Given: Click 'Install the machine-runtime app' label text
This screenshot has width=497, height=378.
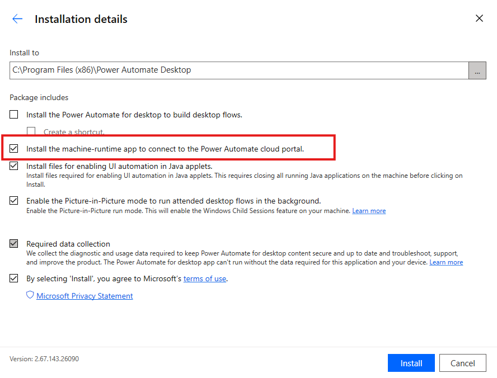Looking at the screenshot, I should [165, 149].
